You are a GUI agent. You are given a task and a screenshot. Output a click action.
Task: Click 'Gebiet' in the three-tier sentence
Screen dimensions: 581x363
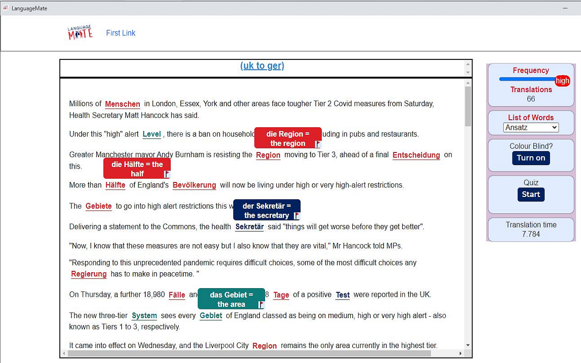[x=211, y=316]
